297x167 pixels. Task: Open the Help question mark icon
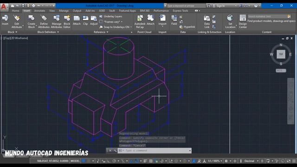(x=256, y=6)
